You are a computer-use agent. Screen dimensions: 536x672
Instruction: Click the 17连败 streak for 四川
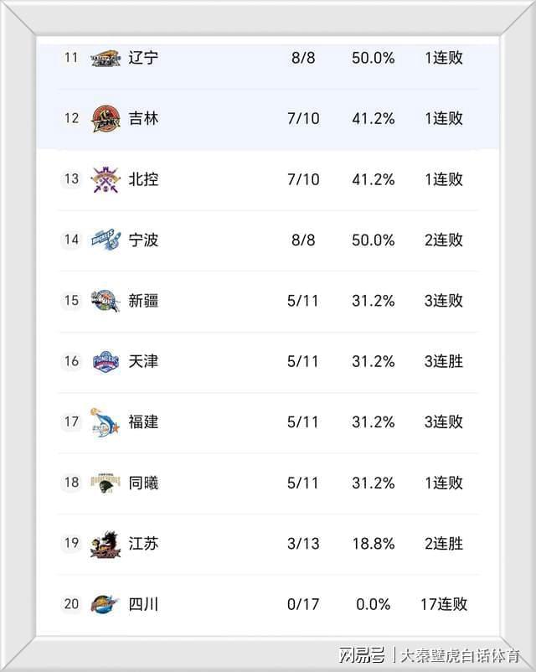coord(443,604)
